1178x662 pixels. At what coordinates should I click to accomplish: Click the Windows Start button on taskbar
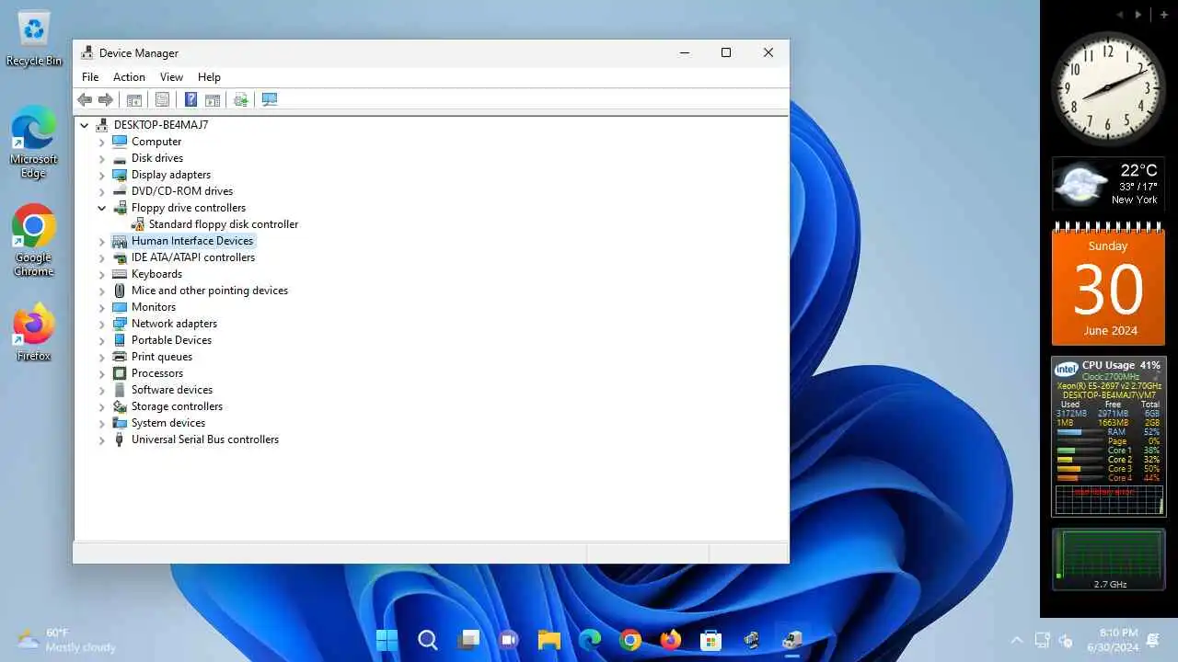click(x=387, y=640)
